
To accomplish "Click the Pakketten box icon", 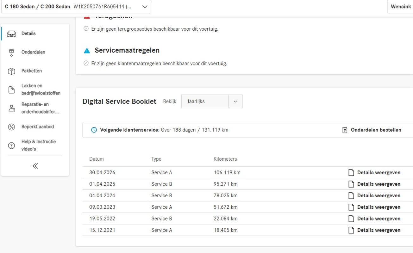I will click(x=11, y=71).
